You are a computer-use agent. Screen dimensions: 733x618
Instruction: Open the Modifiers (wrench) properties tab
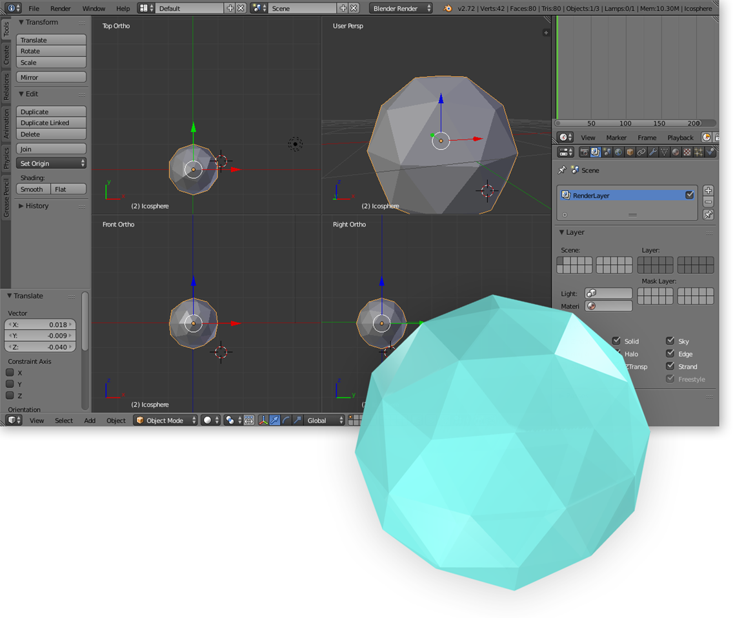pos(654,152)
